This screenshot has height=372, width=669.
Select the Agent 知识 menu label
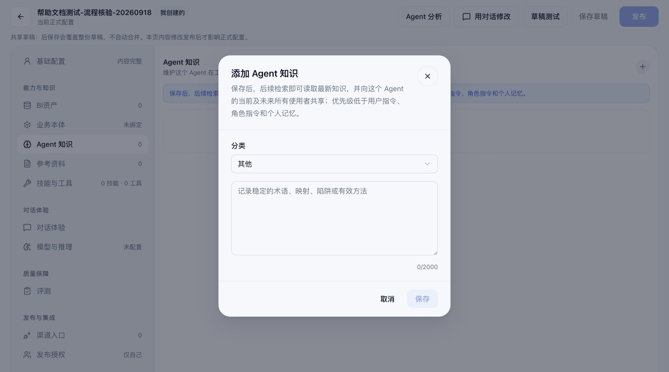54,144
